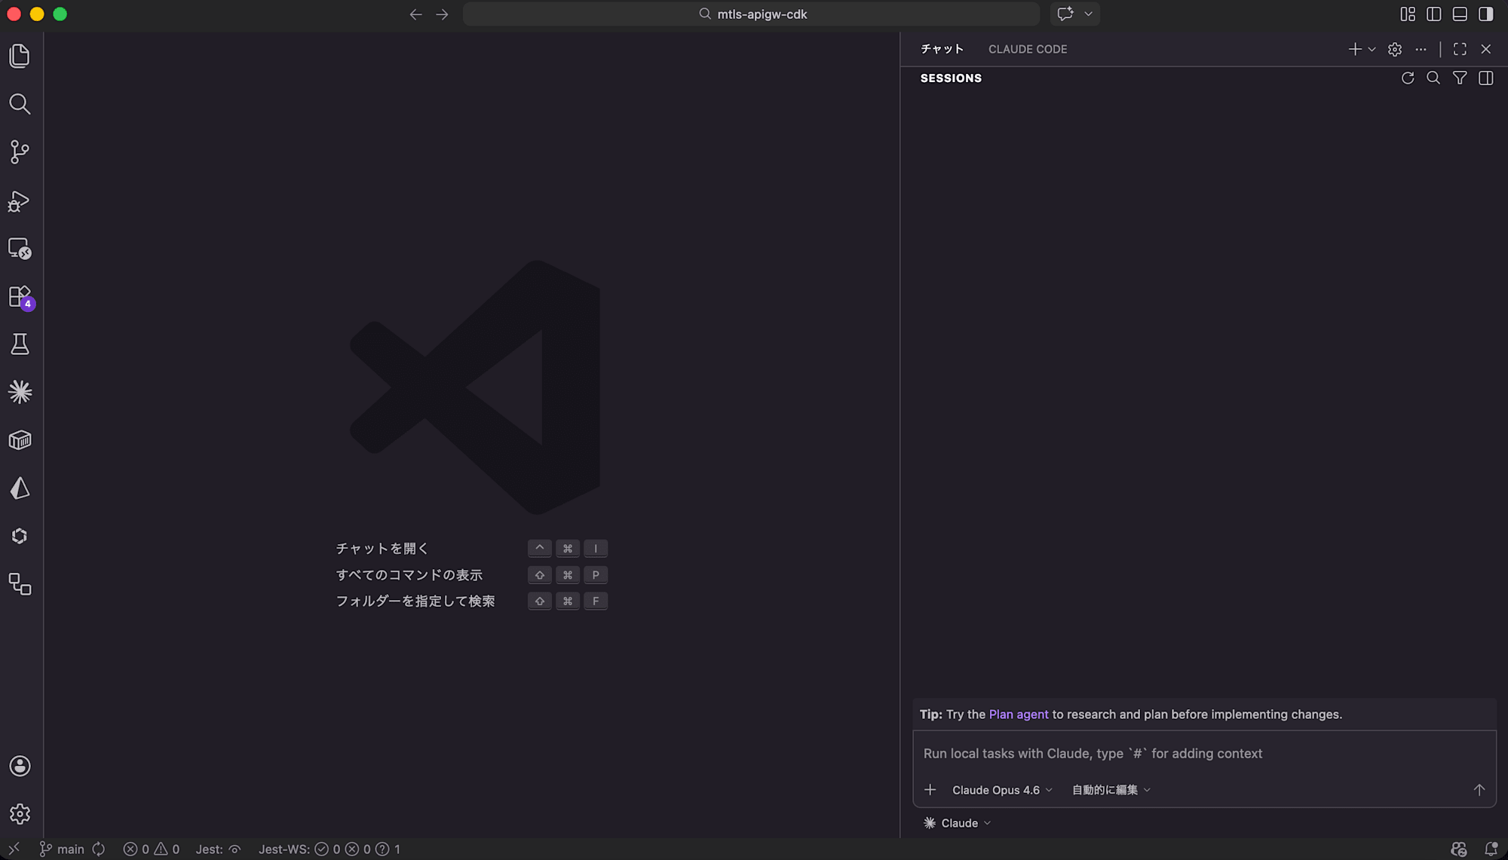
Task: Open the Claude agent picker dropdown
Action: click(958, 823)
